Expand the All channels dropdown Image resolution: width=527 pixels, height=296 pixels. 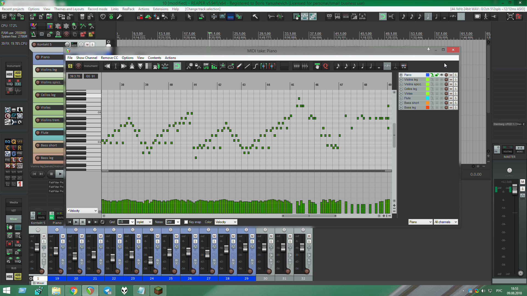point(445,222)
